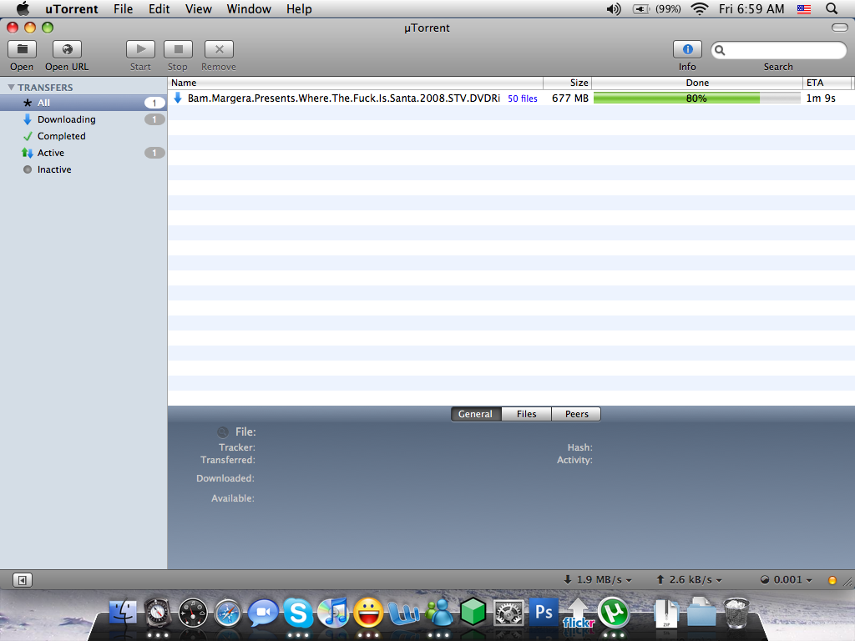Open Safari compass icon in Dock

pyautogui.click(x=228, y=613)
